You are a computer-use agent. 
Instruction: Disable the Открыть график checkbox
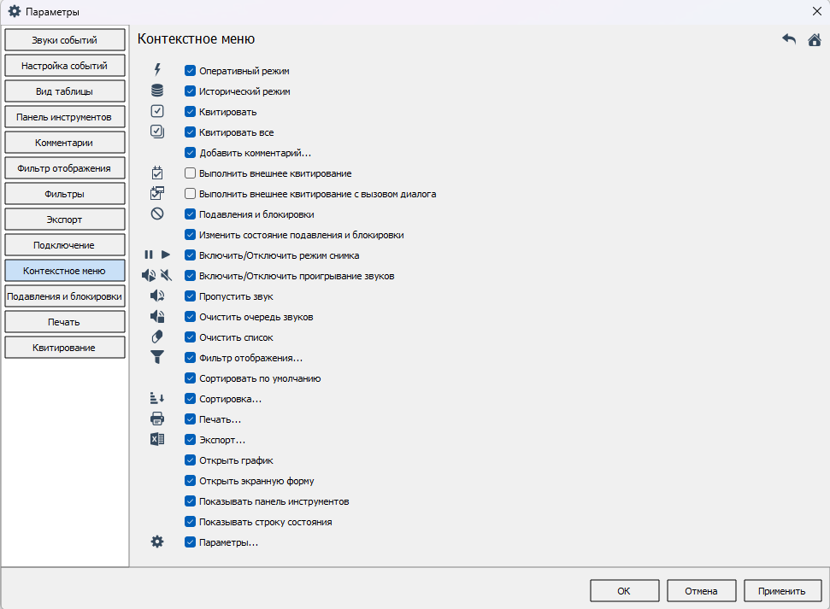pyautogui.click(x=191, y=460)
